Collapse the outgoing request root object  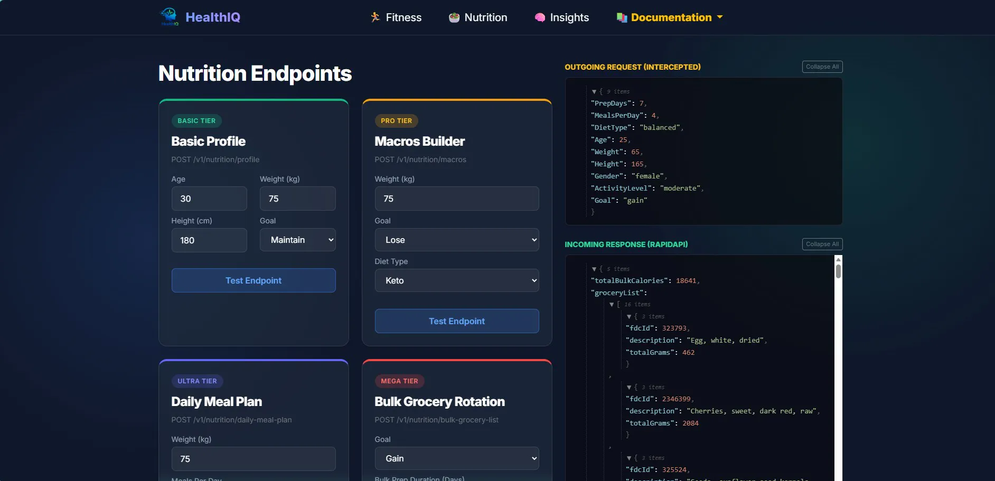click(594, 92)
